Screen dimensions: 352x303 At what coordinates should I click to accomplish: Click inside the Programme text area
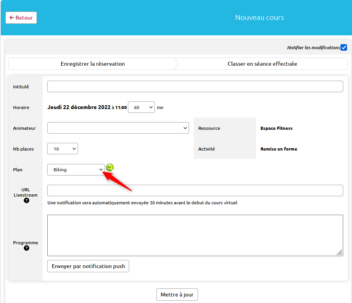195,235
